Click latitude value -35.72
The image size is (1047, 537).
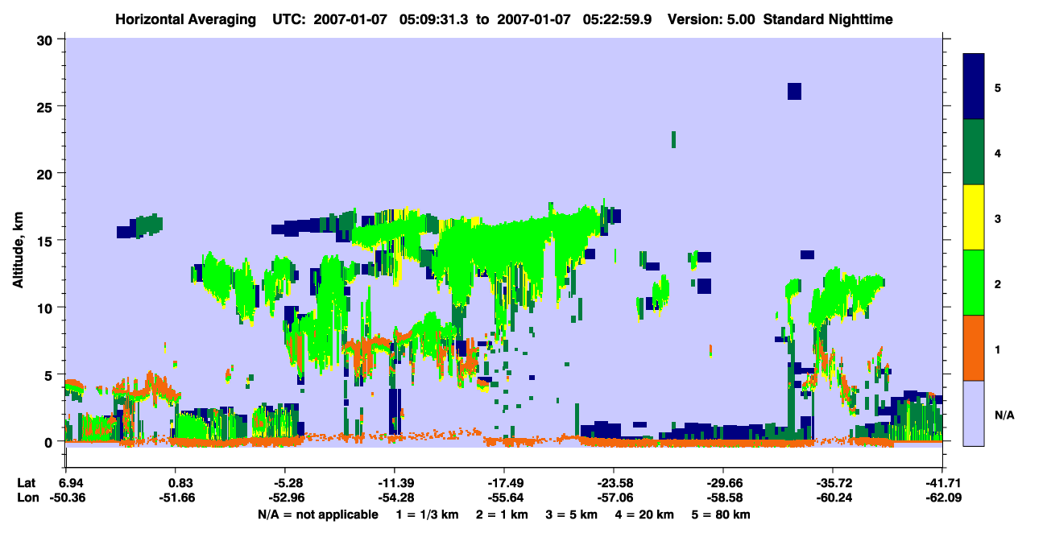pos(833,483)
